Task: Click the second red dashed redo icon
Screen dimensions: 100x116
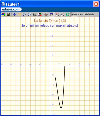Action: [x=62, y=15]
